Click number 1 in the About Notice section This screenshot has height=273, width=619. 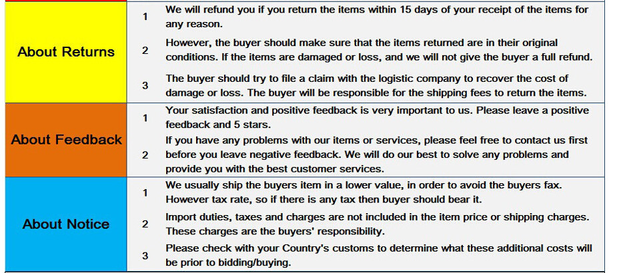click(145, 192)
